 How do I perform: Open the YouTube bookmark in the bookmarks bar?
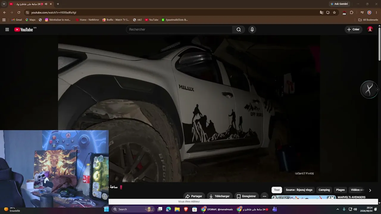coord(152,20)
